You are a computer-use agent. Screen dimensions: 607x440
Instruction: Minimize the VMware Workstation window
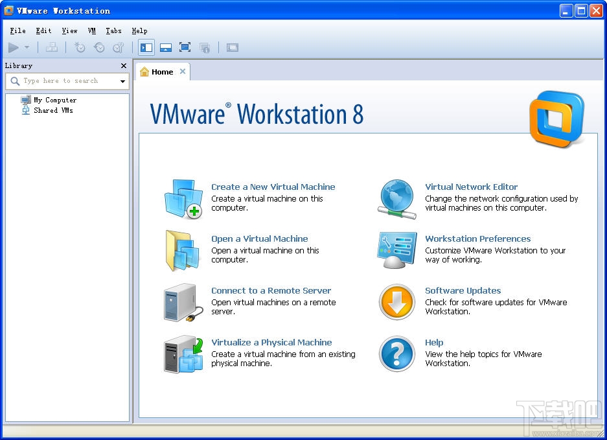pyautogui.click(x=566, y=11)
